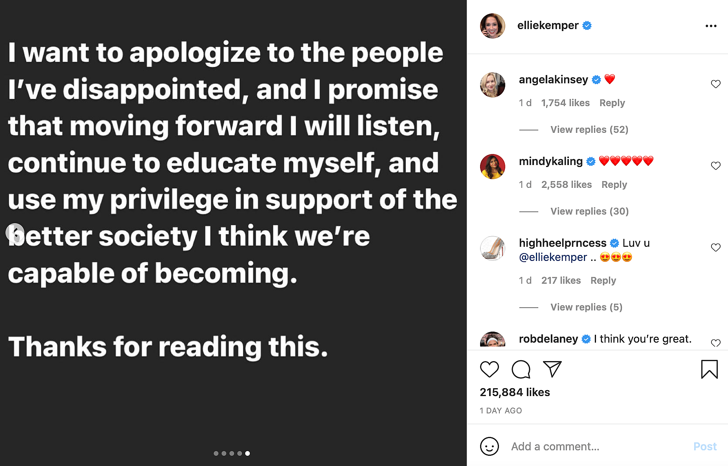This screenshot has height=466, width=728.
Task: View the 215,884 likes list
Action: coord(515,392)
